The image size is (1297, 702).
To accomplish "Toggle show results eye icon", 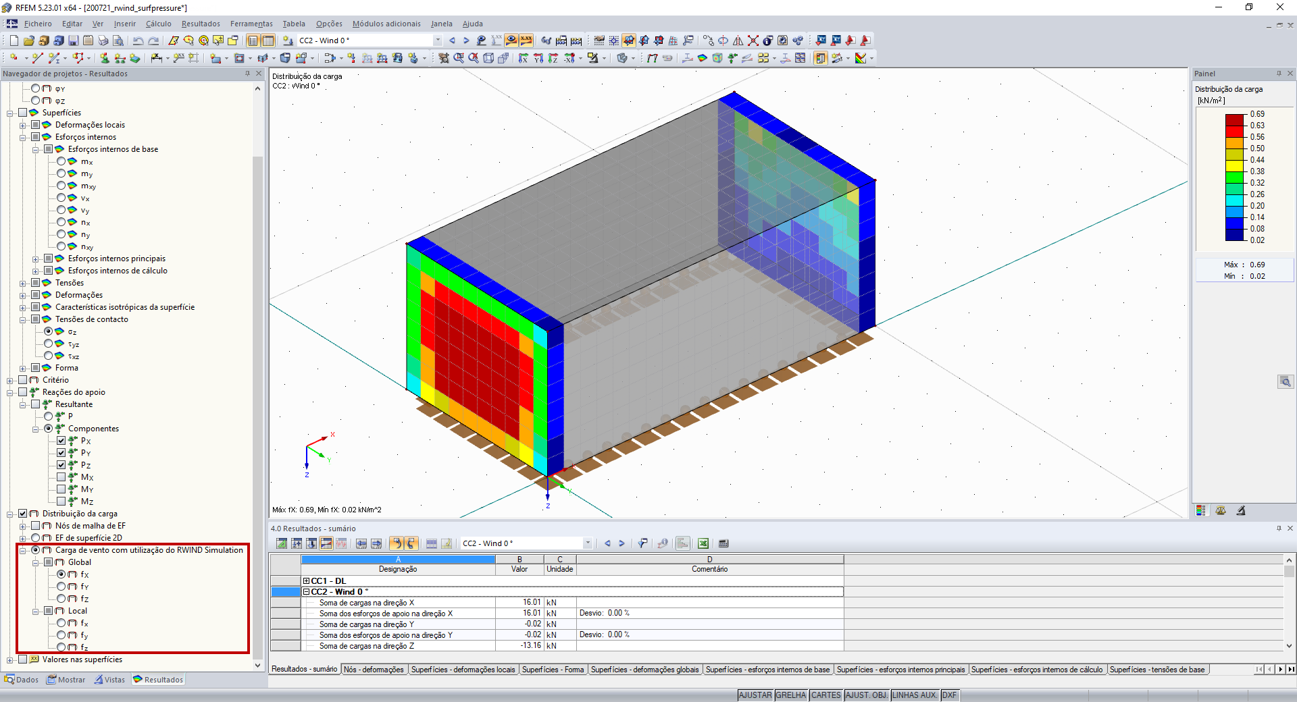I will (x=511, y=40).
